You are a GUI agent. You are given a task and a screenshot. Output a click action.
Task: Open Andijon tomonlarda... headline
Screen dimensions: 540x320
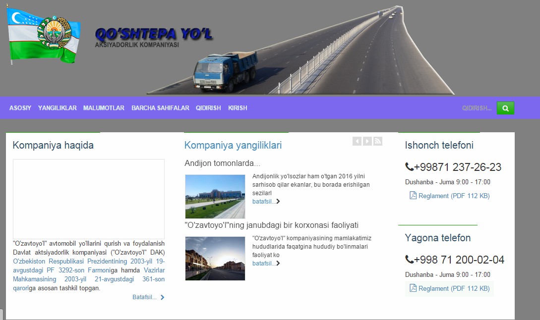point(222,163)
